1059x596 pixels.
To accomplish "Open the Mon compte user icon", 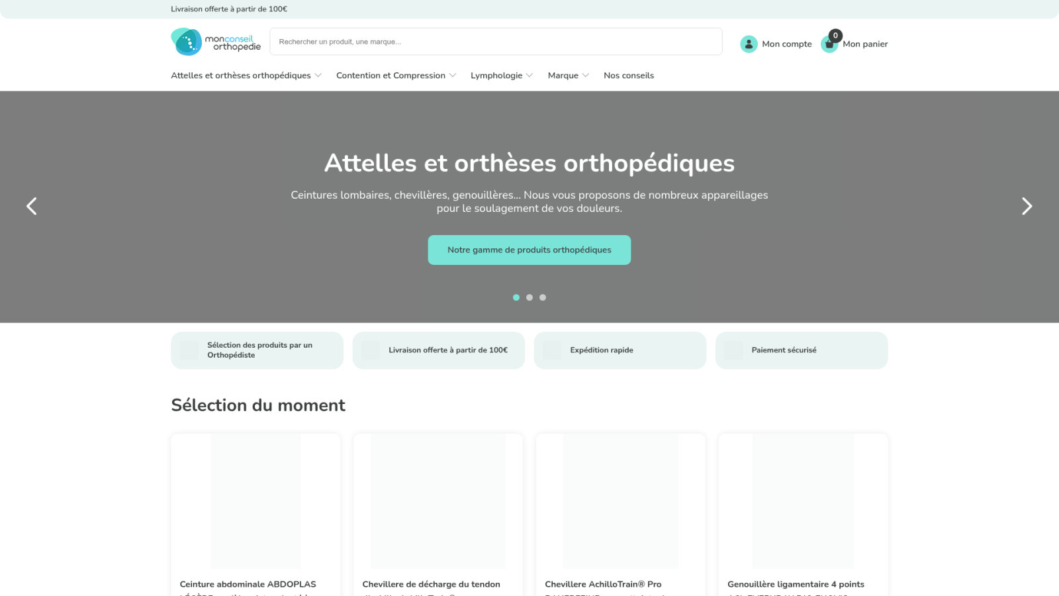I will coord(749,44).
